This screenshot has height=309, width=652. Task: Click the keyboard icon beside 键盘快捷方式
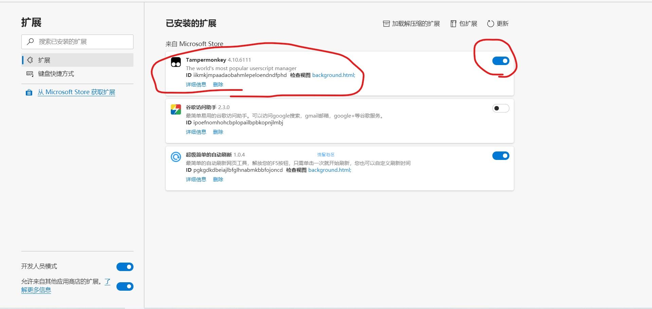[30, 74]
